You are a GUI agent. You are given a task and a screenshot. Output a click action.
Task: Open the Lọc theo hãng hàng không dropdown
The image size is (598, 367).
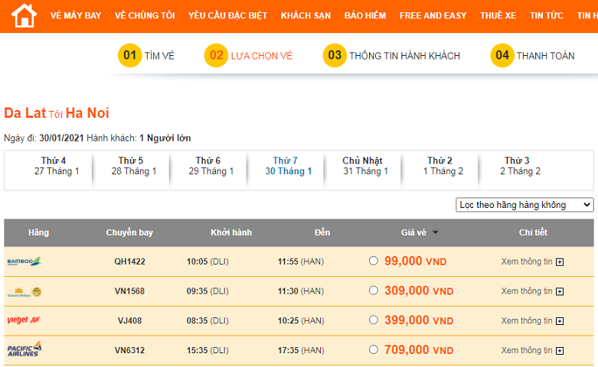point(524,205)
